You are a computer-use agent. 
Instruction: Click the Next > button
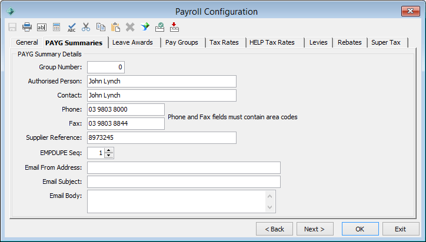click(x=315, y=229)
